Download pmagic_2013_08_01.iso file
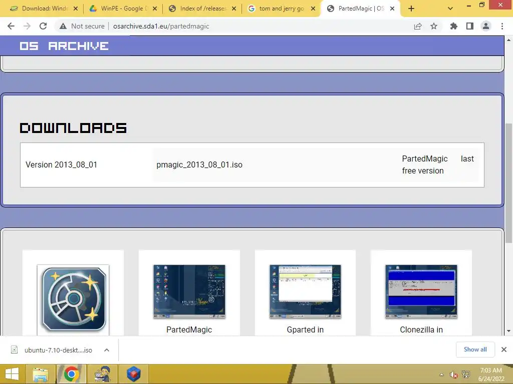This screenshot has width=513, height=384. click(x=199, y=164)
